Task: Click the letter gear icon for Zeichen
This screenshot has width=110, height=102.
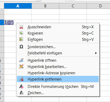Action: 21,93
